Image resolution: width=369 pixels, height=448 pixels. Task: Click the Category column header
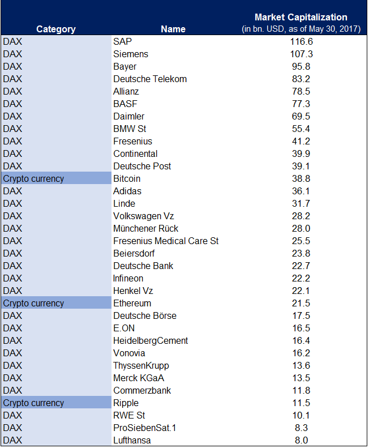pos(56,29)
